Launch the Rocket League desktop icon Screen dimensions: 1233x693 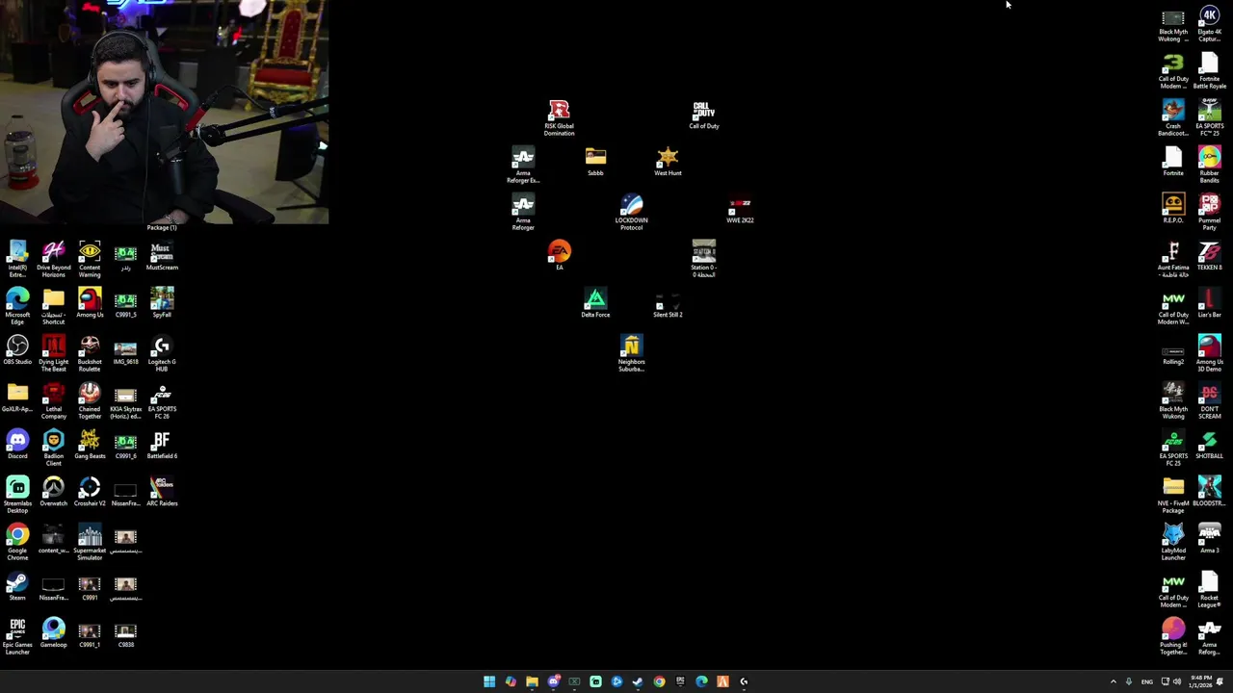1210,590
